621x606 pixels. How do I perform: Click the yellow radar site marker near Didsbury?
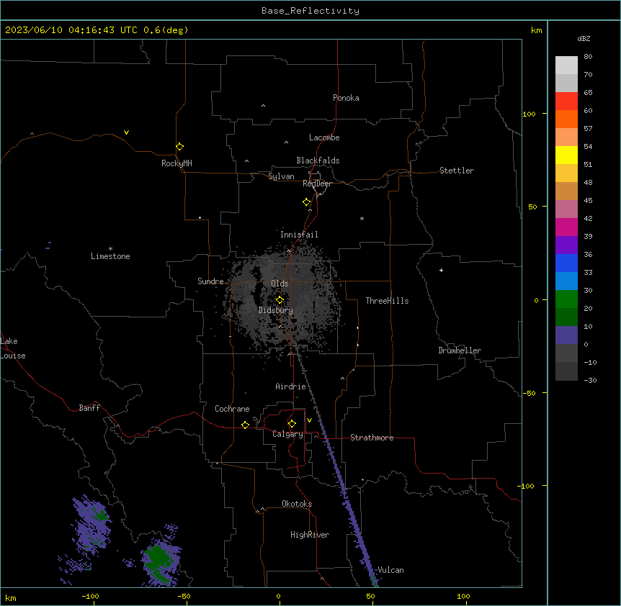tap(280, 300)
